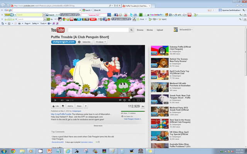Open Free Online TV toolbar button
The image size is (247, 154).
point(155,15)
